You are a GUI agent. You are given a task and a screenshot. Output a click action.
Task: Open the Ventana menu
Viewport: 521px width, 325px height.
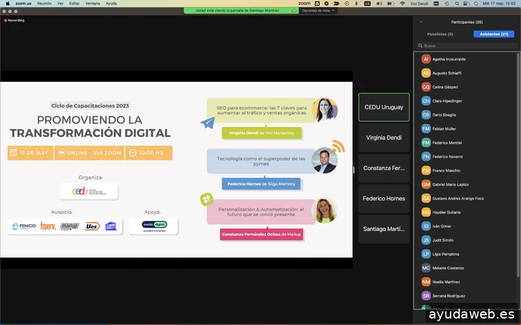(92, 3)
